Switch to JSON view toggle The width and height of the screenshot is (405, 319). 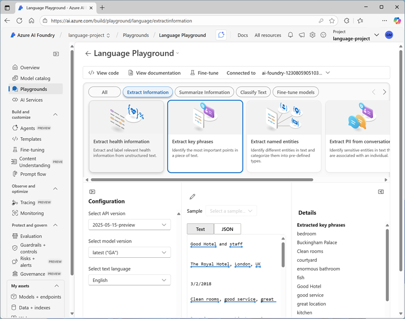tap(227, 229)
